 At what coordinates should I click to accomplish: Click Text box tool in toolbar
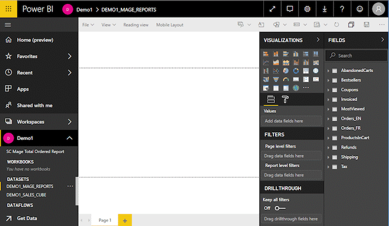pyautogui.click(x=261, y=24)
